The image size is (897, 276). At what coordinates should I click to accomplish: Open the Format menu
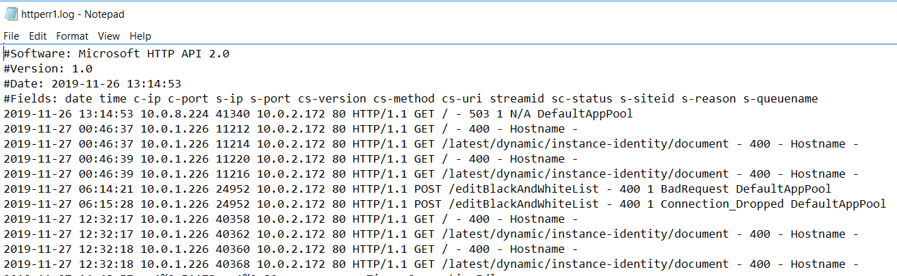72,36
